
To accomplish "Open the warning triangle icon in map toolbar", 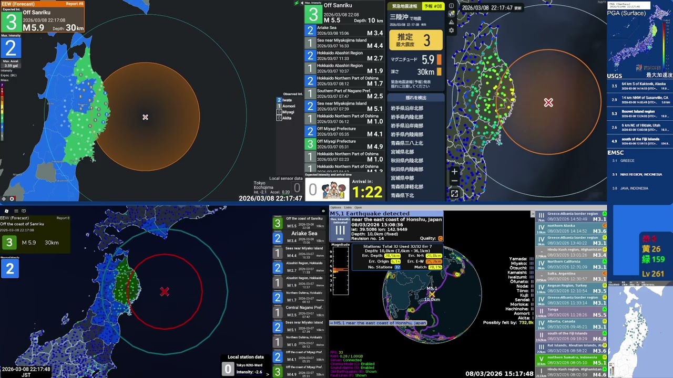I will pos(451,22).
